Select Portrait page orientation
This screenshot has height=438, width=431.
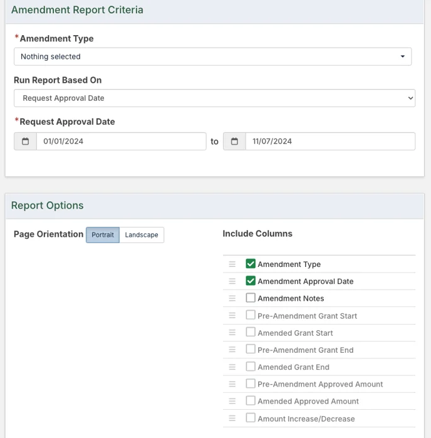103,234
